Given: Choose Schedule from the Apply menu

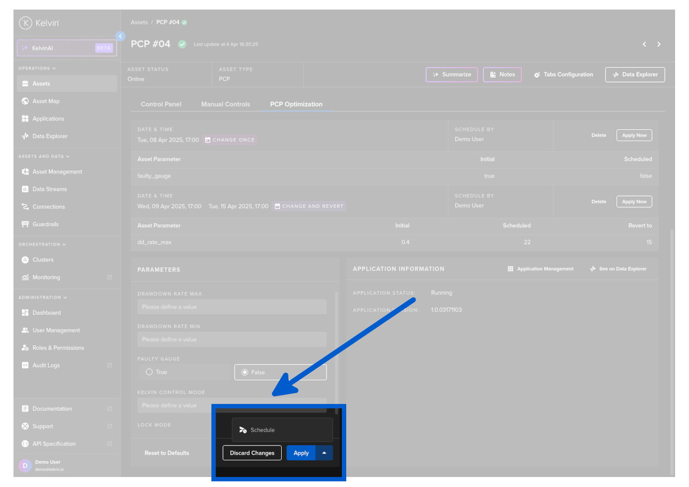Looking at the screenshot, I should click(262, 430).
